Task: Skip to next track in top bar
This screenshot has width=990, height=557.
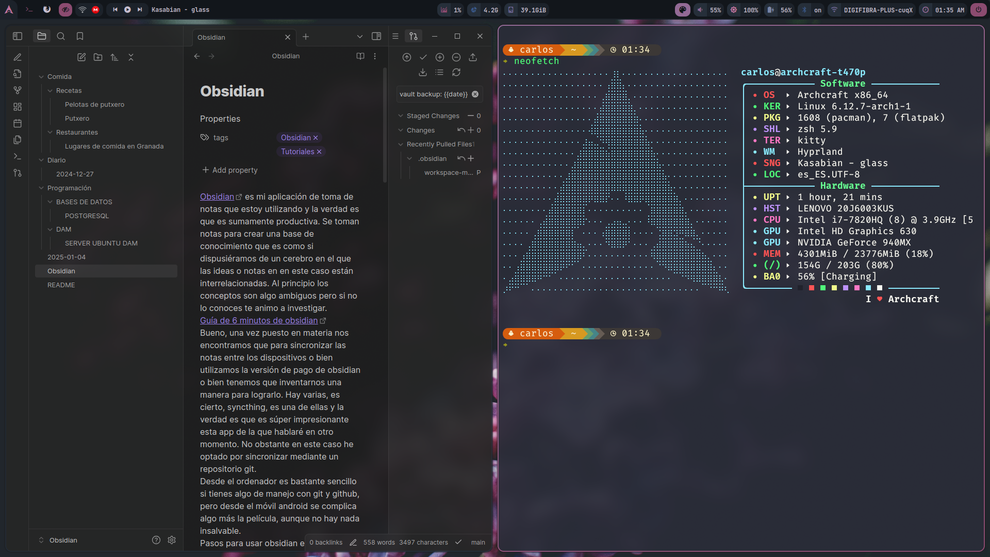Action: coord(140,10)
